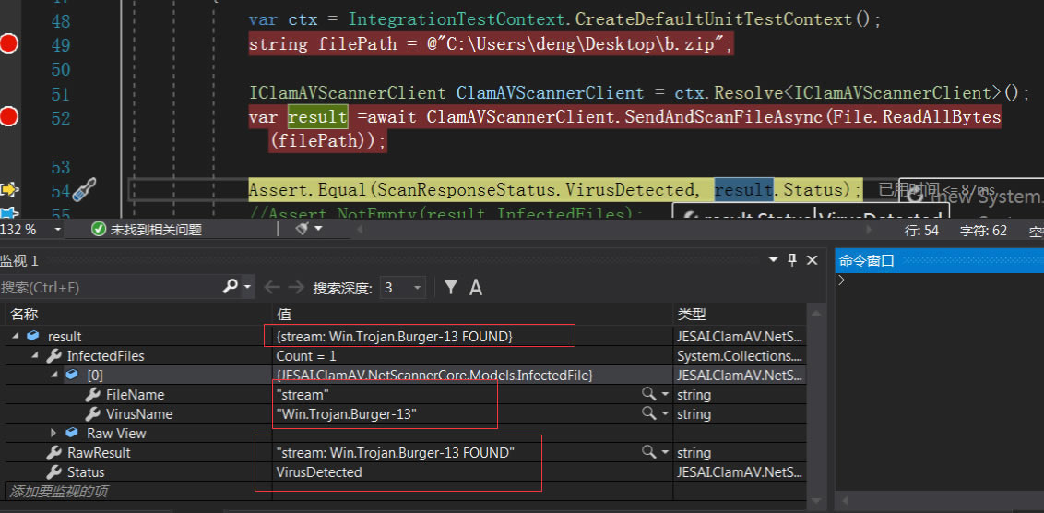Toggle the watch filter funnel icon

451,287
